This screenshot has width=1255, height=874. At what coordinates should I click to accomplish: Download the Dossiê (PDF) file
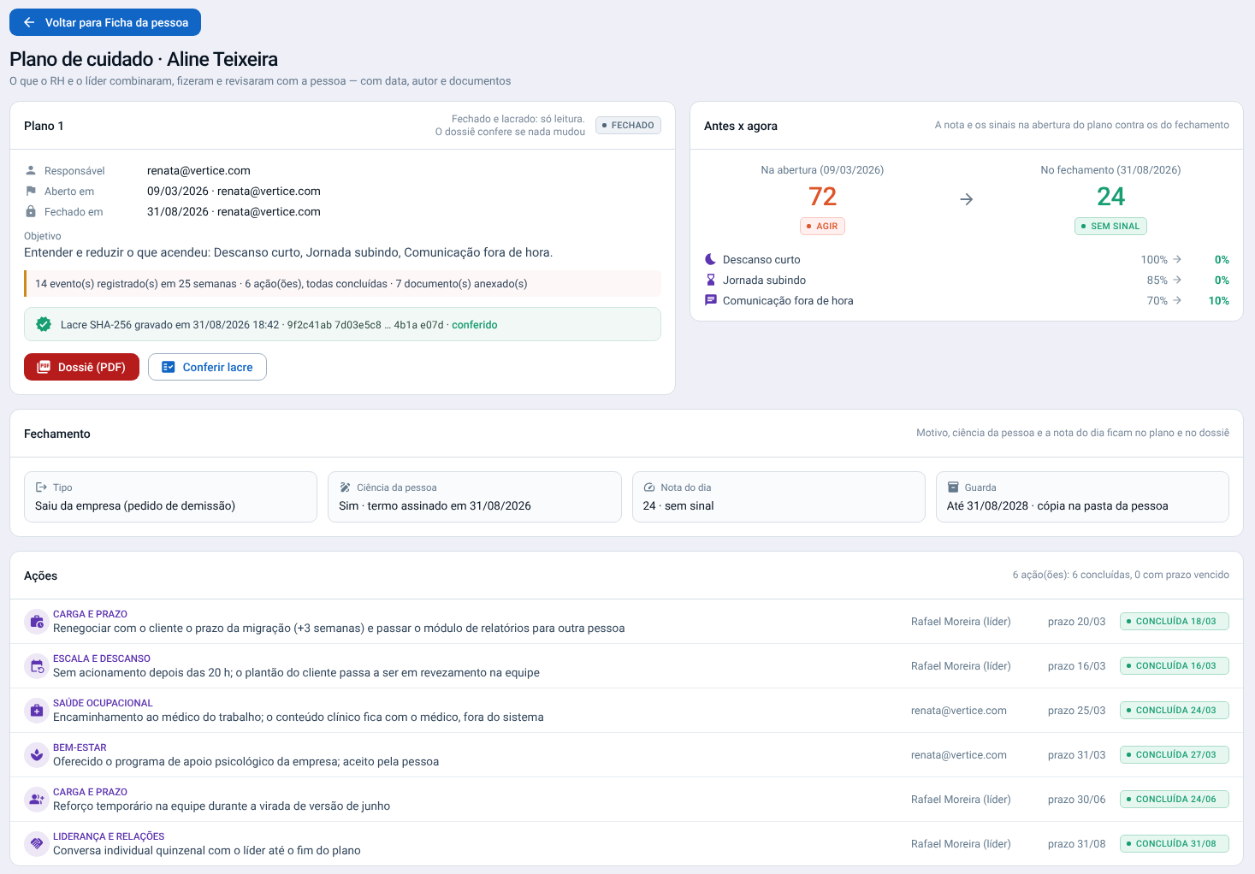coord(81,367)
